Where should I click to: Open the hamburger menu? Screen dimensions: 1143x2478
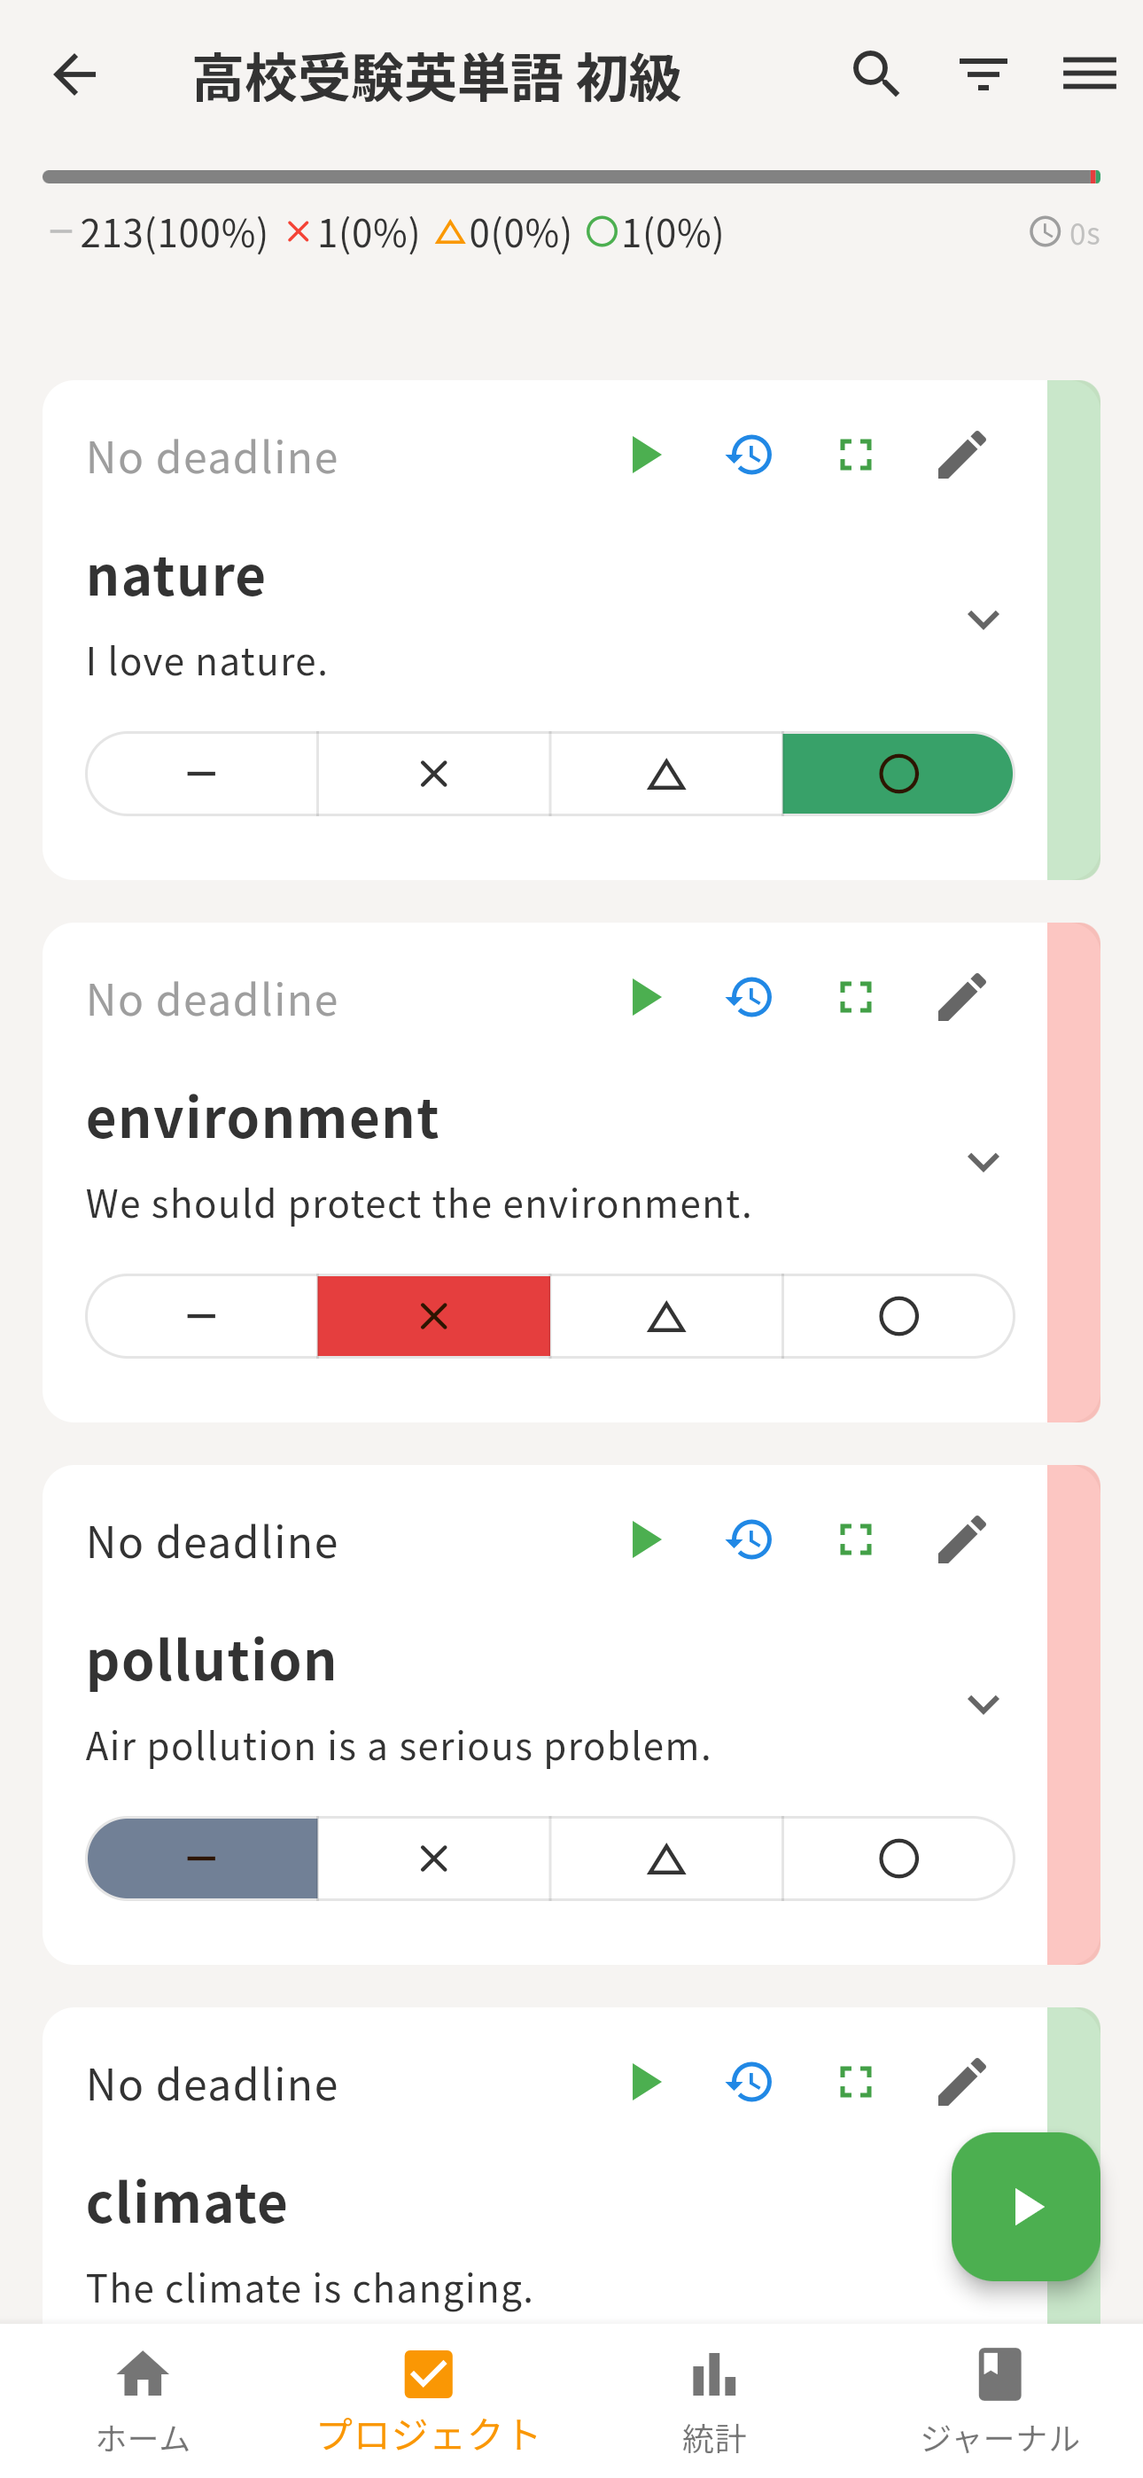tap(1089, 75)
